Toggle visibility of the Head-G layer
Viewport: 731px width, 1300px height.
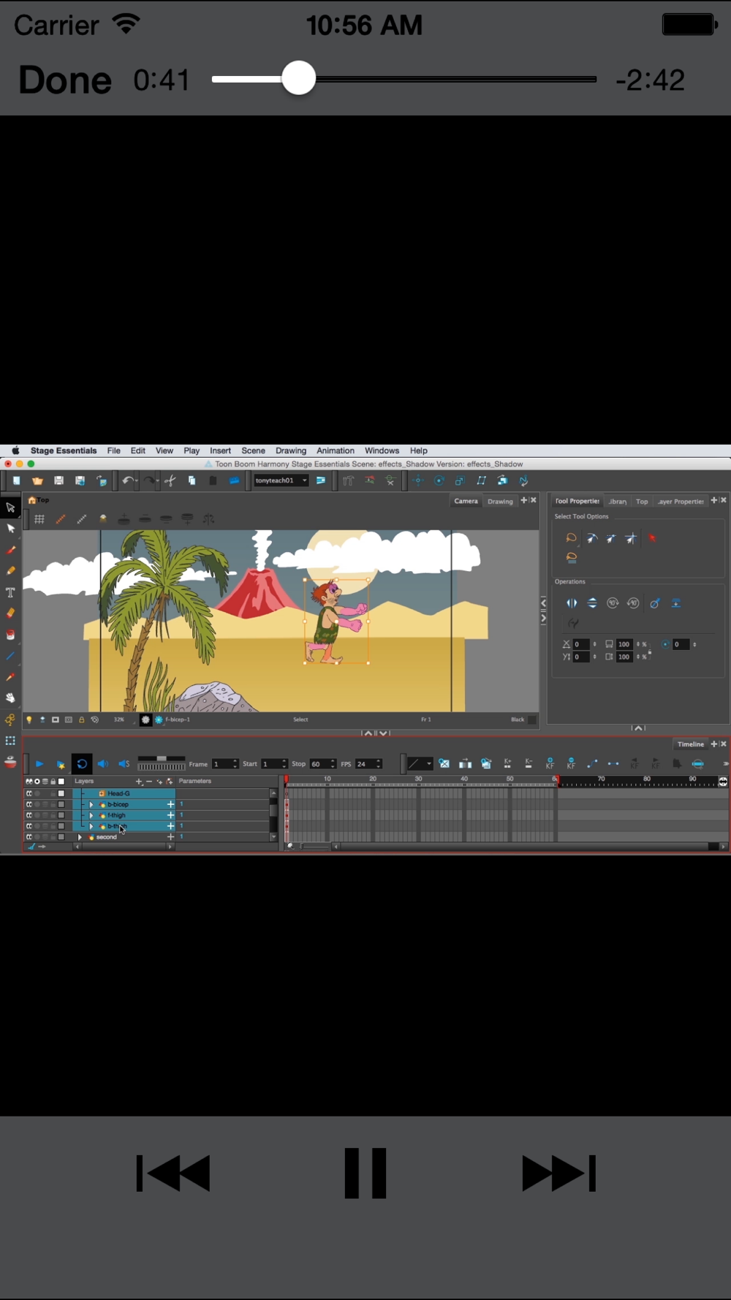(29, 793)
